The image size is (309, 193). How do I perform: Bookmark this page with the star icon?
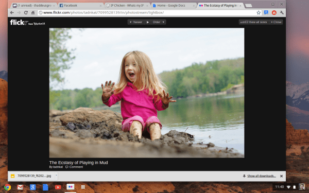(259, 12)
